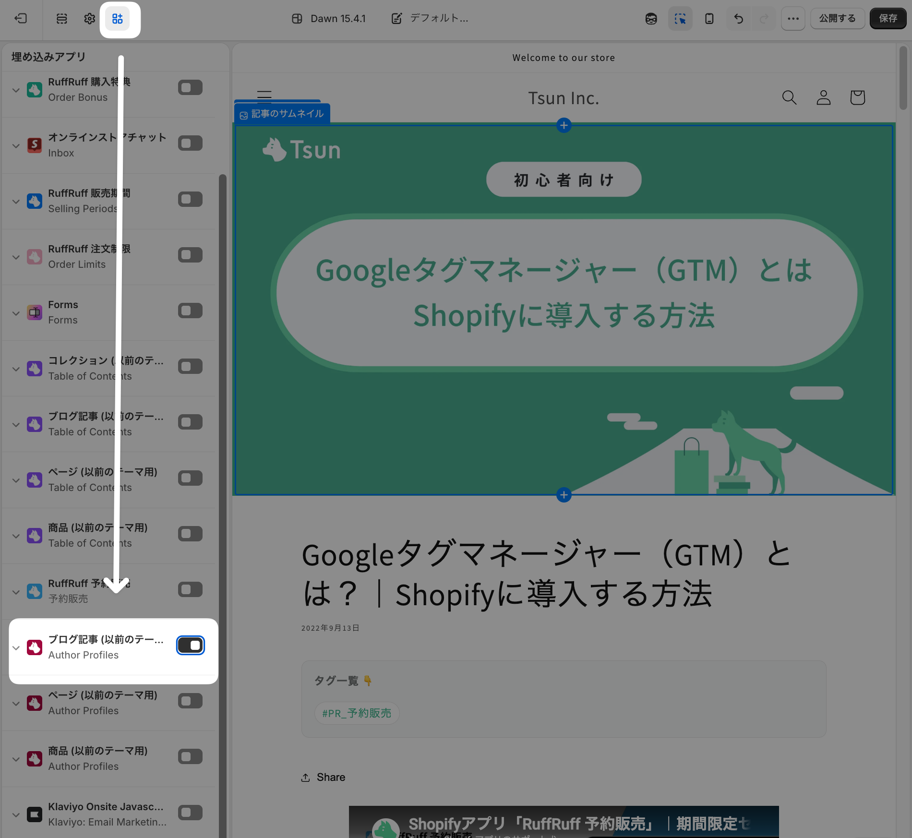Click the コレクション Table of Contents app icon

tap(35, 369)
